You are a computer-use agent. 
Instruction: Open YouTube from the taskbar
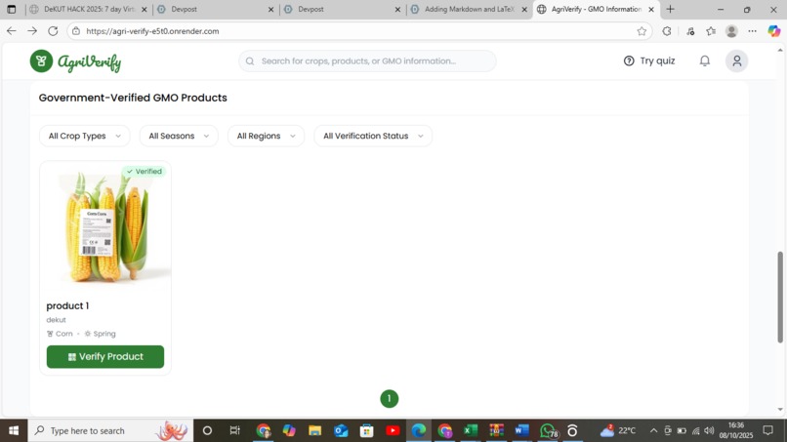pyautogui.click(x=393, y=430)
